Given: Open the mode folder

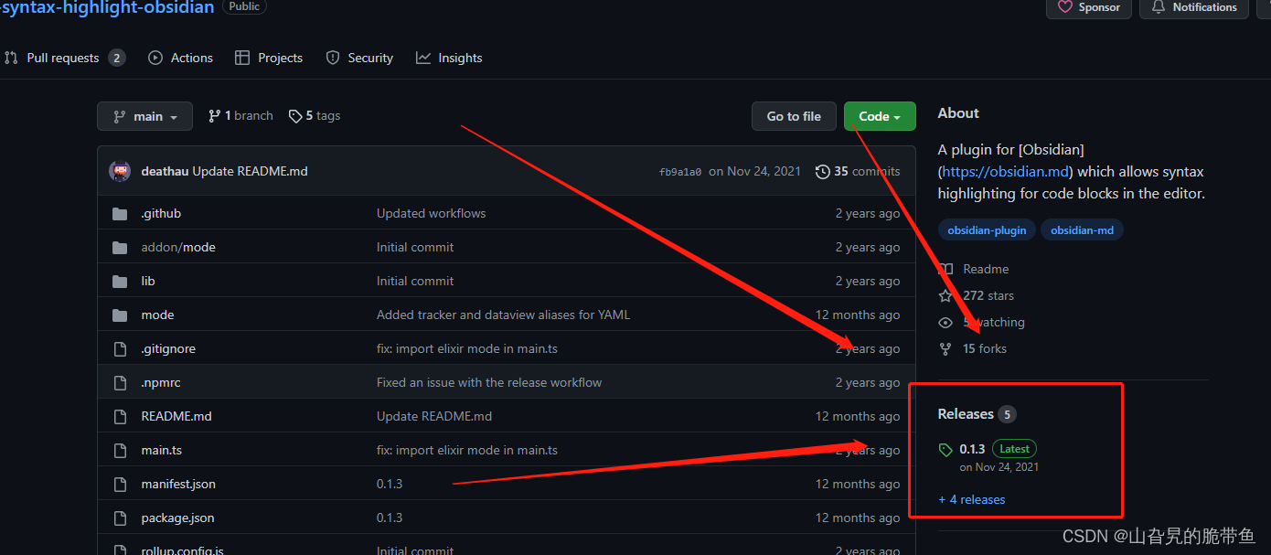Looking at the screenshot, I should 157,315.
